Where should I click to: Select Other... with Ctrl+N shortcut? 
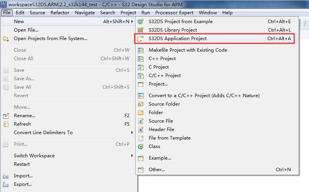[217, 170]
